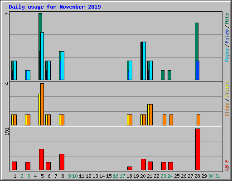Click the y-axis value '4'
The width and height of the screenshot is (232, 181).
[x=7, y=83]
